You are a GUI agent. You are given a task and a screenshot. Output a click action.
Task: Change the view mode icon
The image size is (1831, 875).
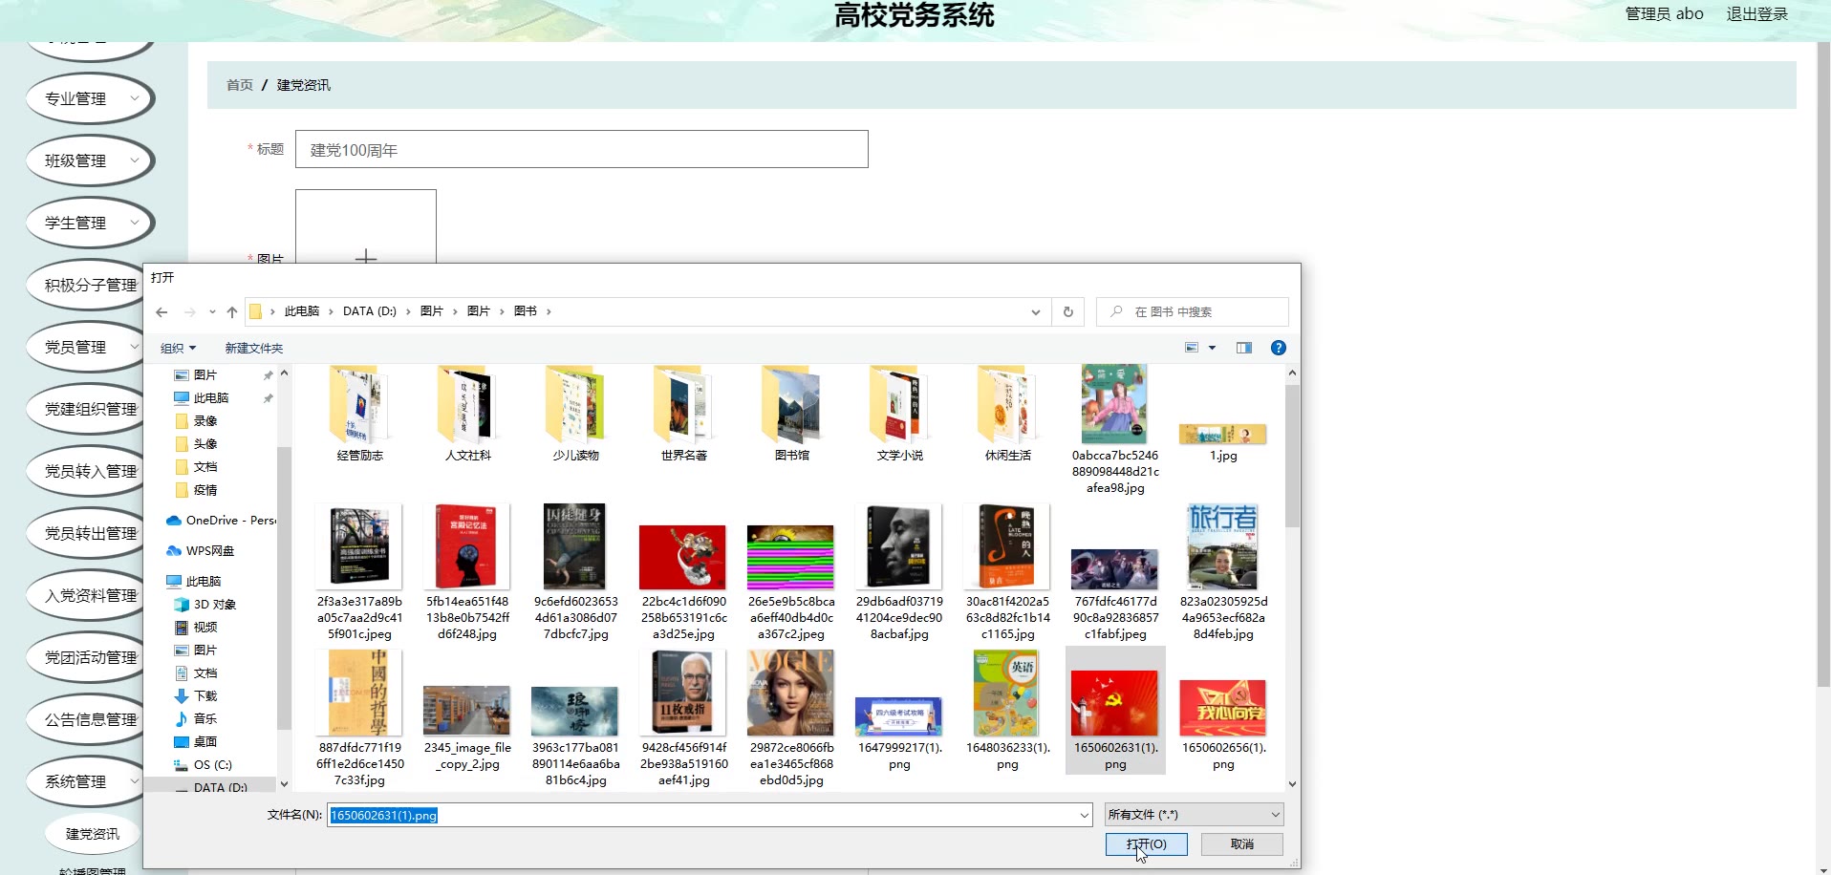pos(1192,348)
